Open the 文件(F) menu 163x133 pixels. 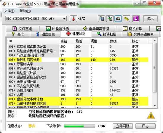pos(9,11)
